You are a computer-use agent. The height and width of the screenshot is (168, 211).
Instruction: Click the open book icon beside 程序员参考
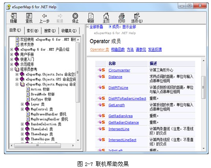[x=17, y=69]
